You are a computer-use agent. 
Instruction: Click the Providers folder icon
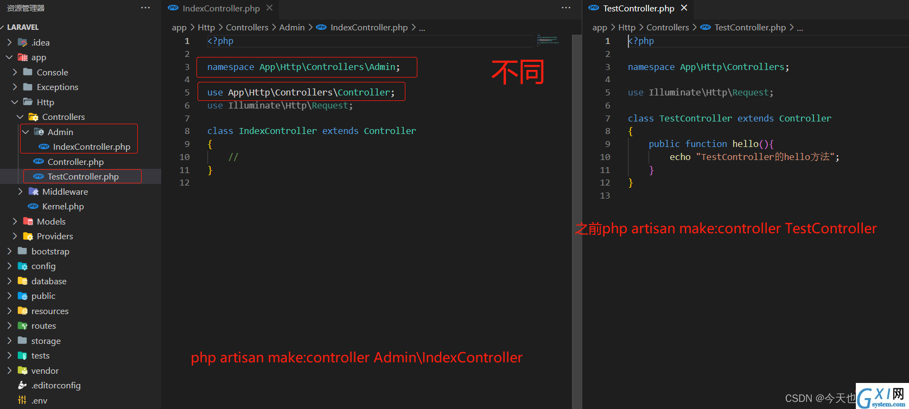coord(28,236)
